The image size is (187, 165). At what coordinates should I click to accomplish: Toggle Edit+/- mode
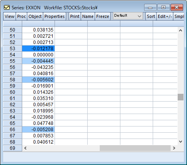coord(165,16)
